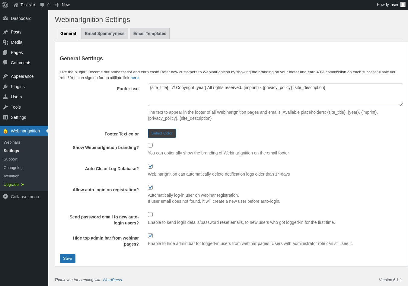
Task: Open the New content dropdown
Action: (62, 5)
